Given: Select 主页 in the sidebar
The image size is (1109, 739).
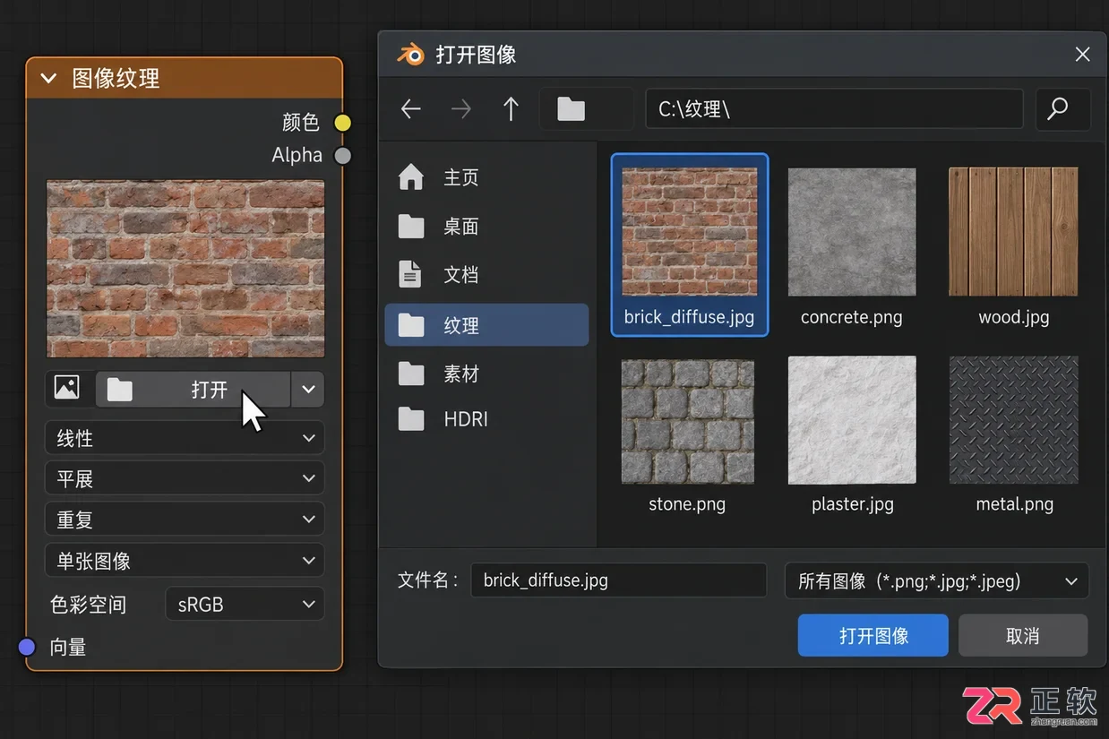Looking at the screenshot, I should [x=486, y=177].
